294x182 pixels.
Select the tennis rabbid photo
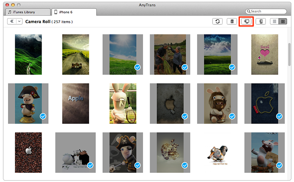pyautogui.click(x=123, y=103)
